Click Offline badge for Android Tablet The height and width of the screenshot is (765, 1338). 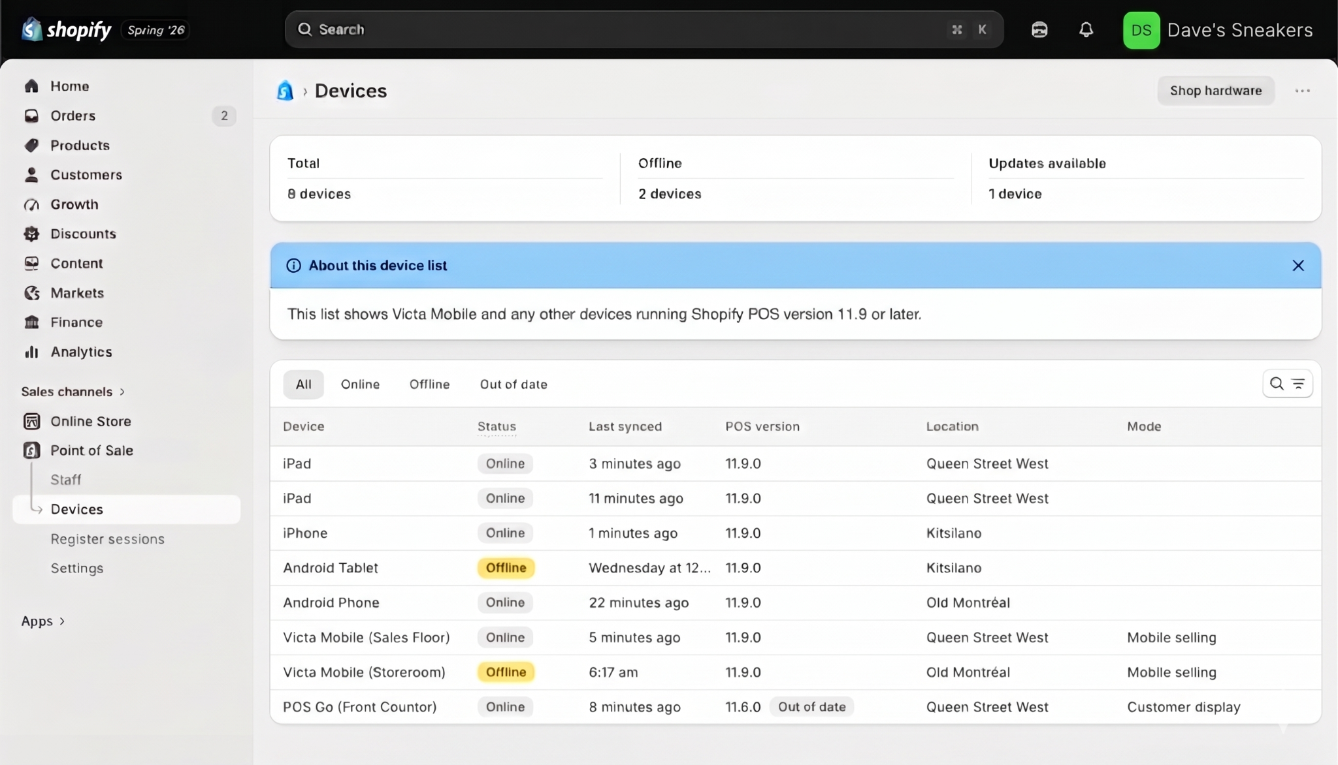tap(506, 568)
